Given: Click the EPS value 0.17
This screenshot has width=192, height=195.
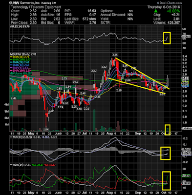Looking at the screenshot, I should [x=93, y=15].
